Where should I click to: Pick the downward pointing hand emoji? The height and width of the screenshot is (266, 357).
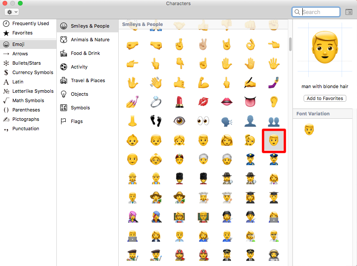coord(179,63)
